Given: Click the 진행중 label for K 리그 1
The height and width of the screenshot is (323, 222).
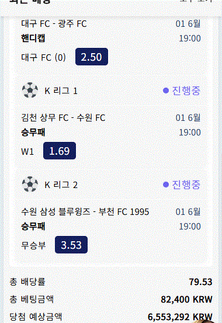Looking at the screenshot, I should [186, 91].
